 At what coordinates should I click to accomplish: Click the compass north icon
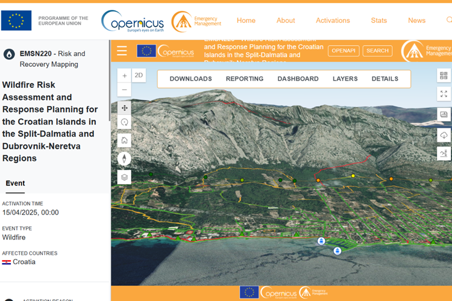(125, 158)
